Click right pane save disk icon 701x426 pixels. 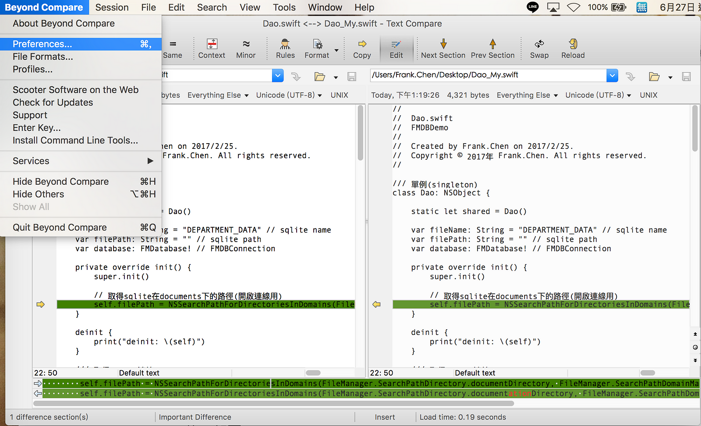pos(687,77)
